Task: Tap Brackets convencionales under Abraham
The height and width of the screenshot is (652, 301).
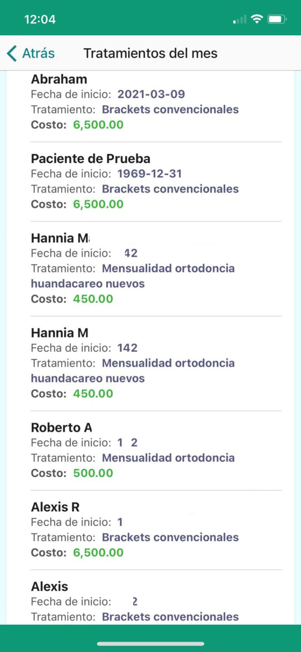Action: (x=170, y=109)
